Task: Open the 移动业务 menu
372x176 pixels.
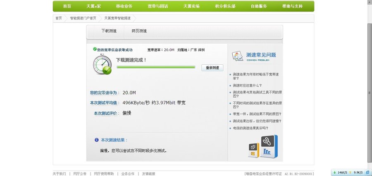Action: click(124, 6)
